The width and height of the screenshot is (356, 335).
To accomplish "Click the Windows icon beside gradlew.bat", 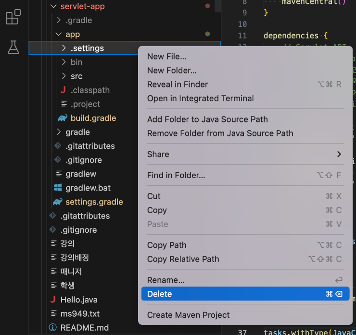I will [58, 188].
